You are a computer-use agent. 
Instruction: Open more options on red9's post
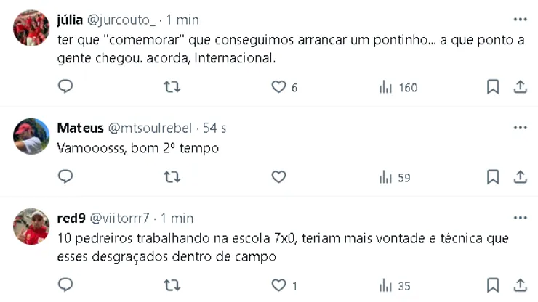[520, 218]
